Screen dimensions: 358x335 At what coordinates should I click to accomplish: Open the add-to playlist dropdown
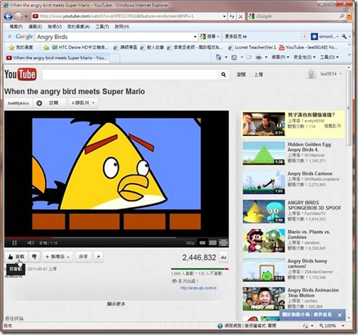pyautogui.click(x=58, y=257)
